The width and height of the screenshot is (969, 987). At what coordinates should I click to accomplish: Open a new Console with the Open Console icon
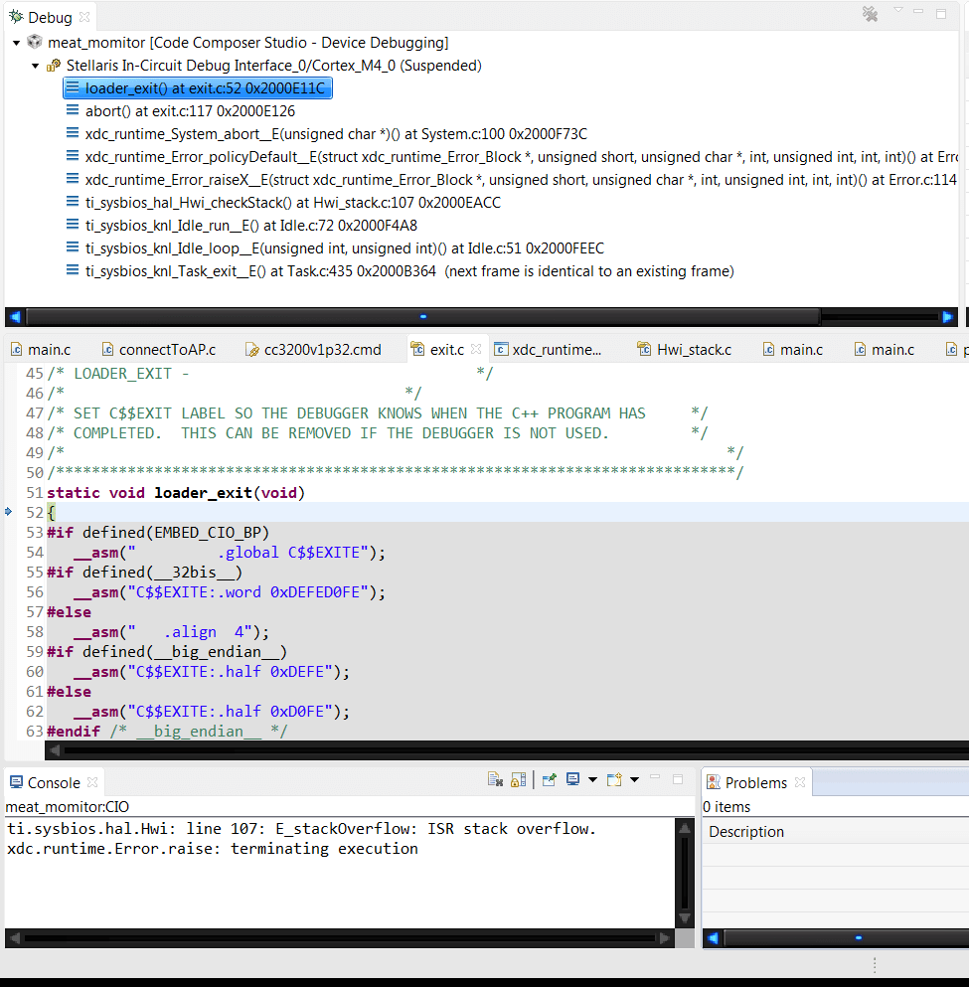(612, 779)
